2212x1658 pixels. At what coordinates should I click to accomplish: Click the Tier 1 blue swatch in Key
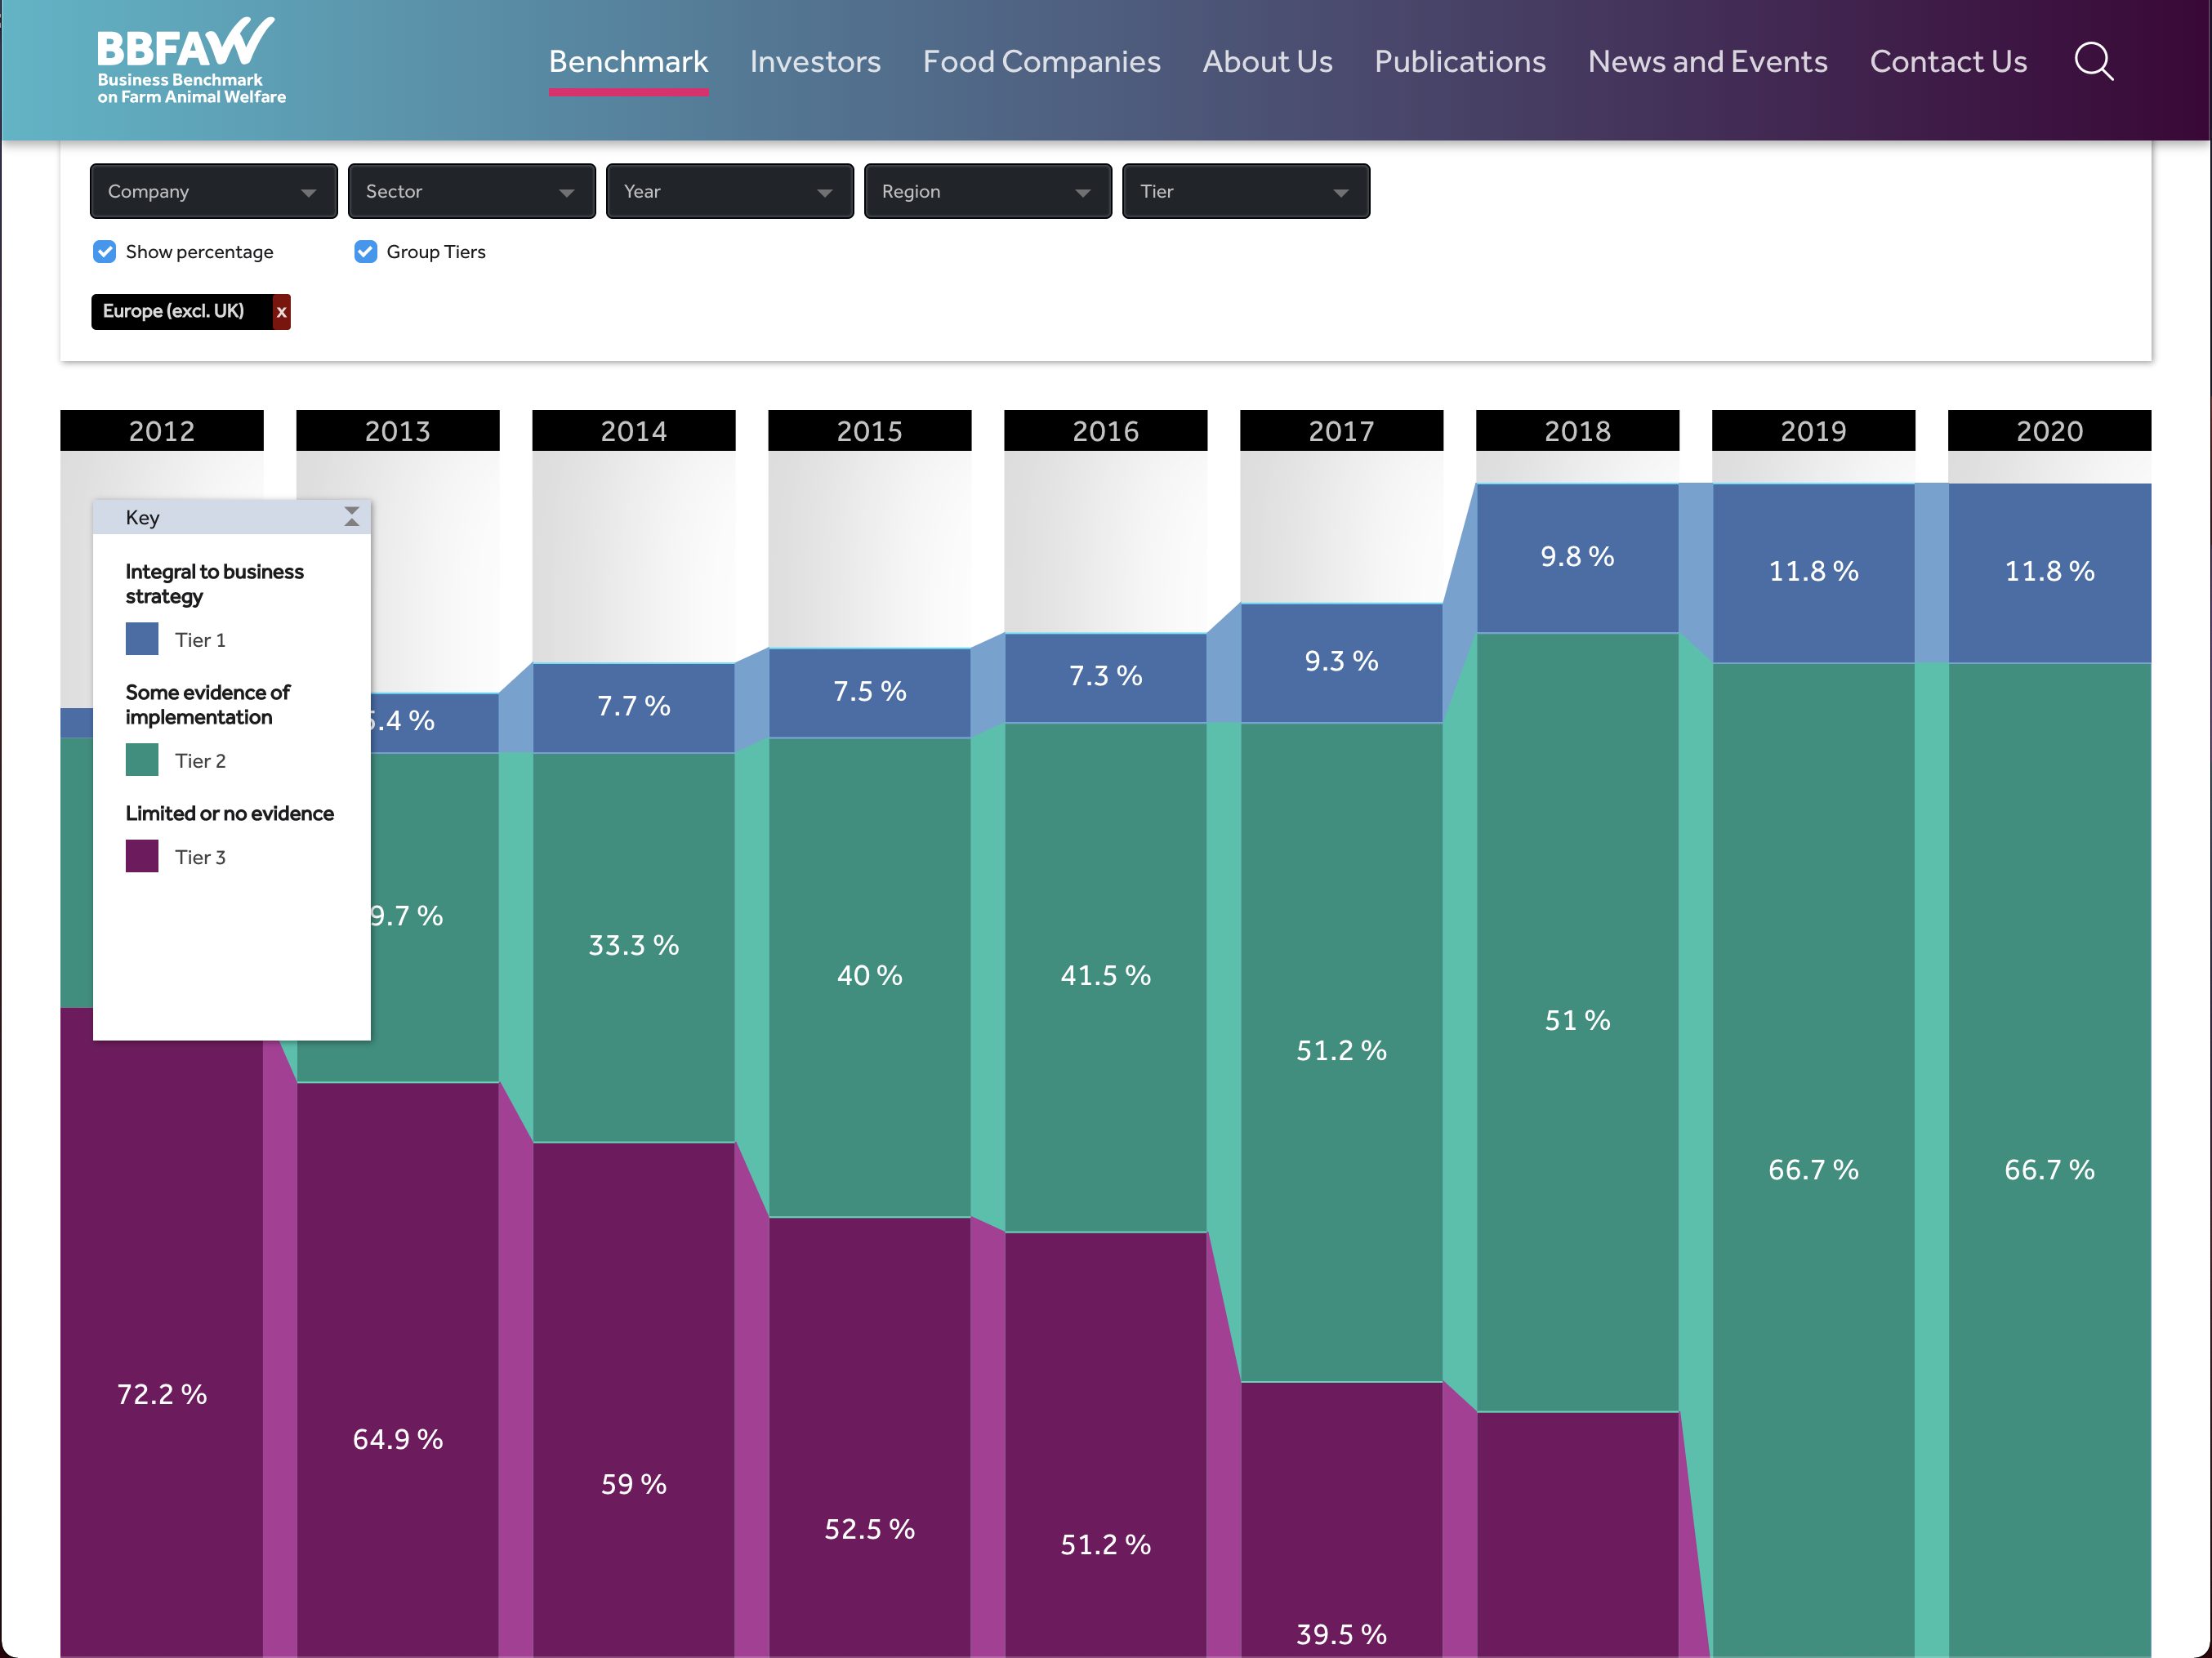(x=142, y=639)
